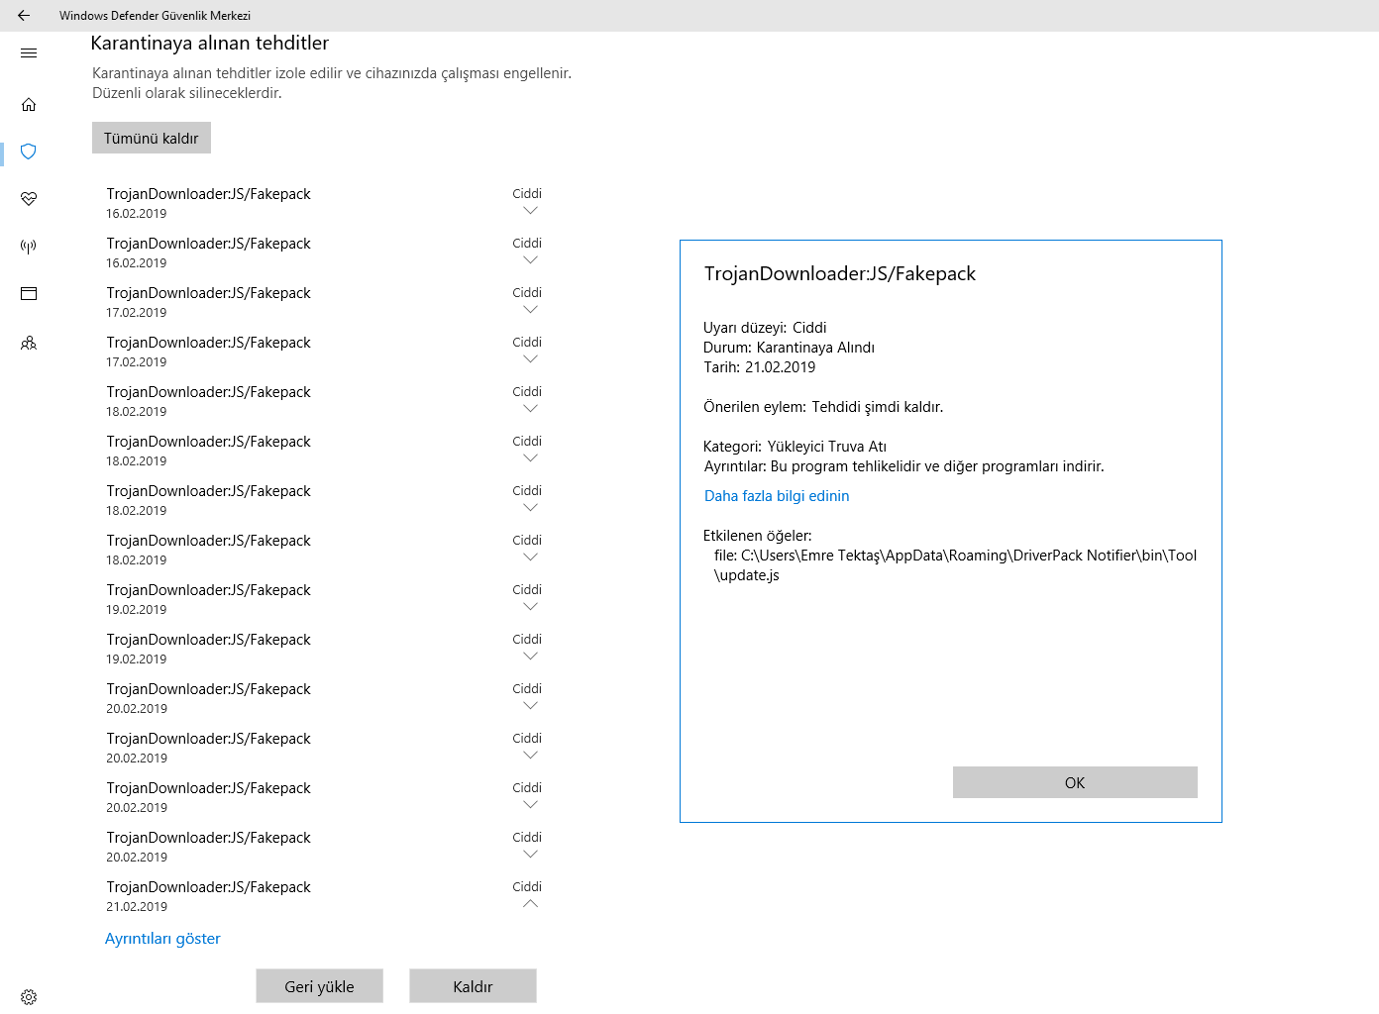Open the app and browser control icon
Viewport: 1379px width, 1014px height.
29,293
